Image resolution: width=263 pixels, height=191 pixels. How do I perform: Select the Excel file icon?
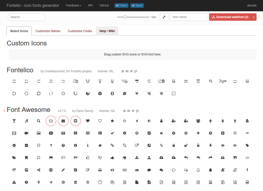click(x=186, y=182)
